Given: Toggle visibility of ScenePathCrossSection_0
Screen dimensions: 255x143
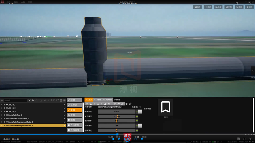Looking at the screenshot, I should tap(4, 119).
